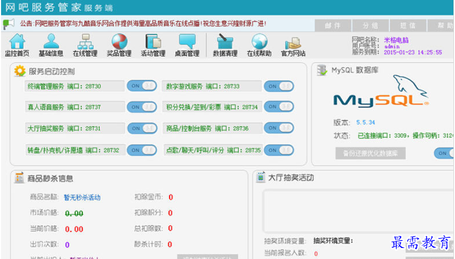Open the 邮件 tab
The image size is (455, 259).
[333, 26]
